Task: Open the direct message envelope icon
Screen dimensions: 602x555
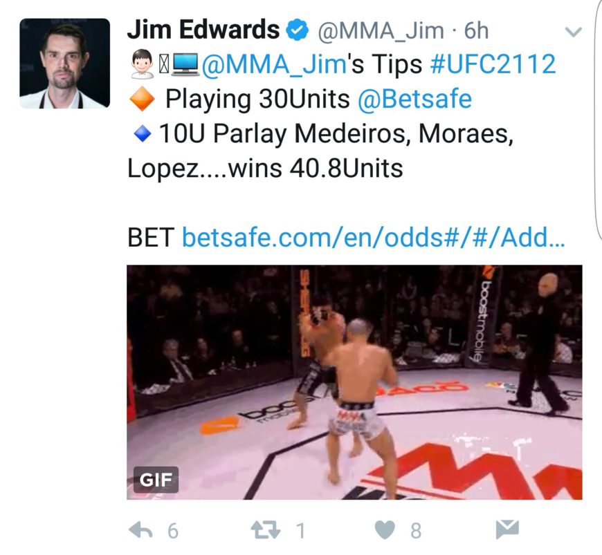Action: 507,529
